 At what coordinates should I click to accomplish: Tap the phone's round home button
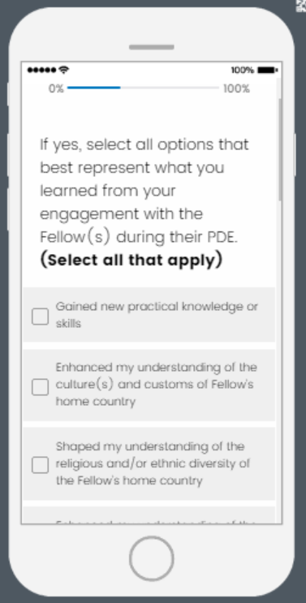pyautogui.click(x=152, y=558)
